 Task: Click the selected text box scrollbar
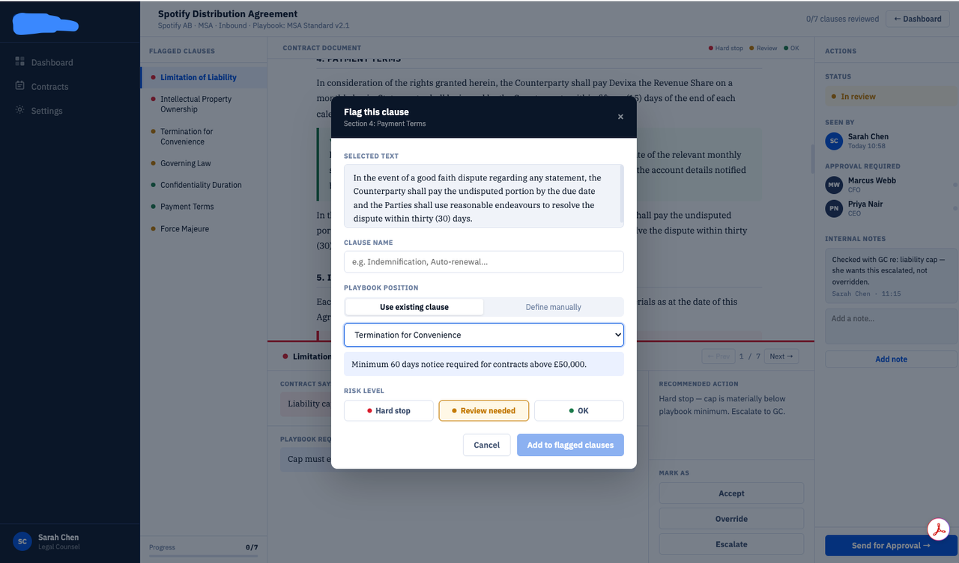click(622, 195)
